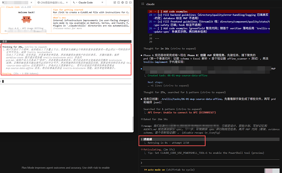The image size is (282, 173).
Task: Click 'Baked for 26m 34s' line
Action: point(155,119)
